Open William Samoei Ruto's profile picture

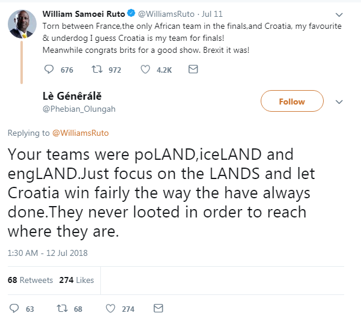point(23,26)
